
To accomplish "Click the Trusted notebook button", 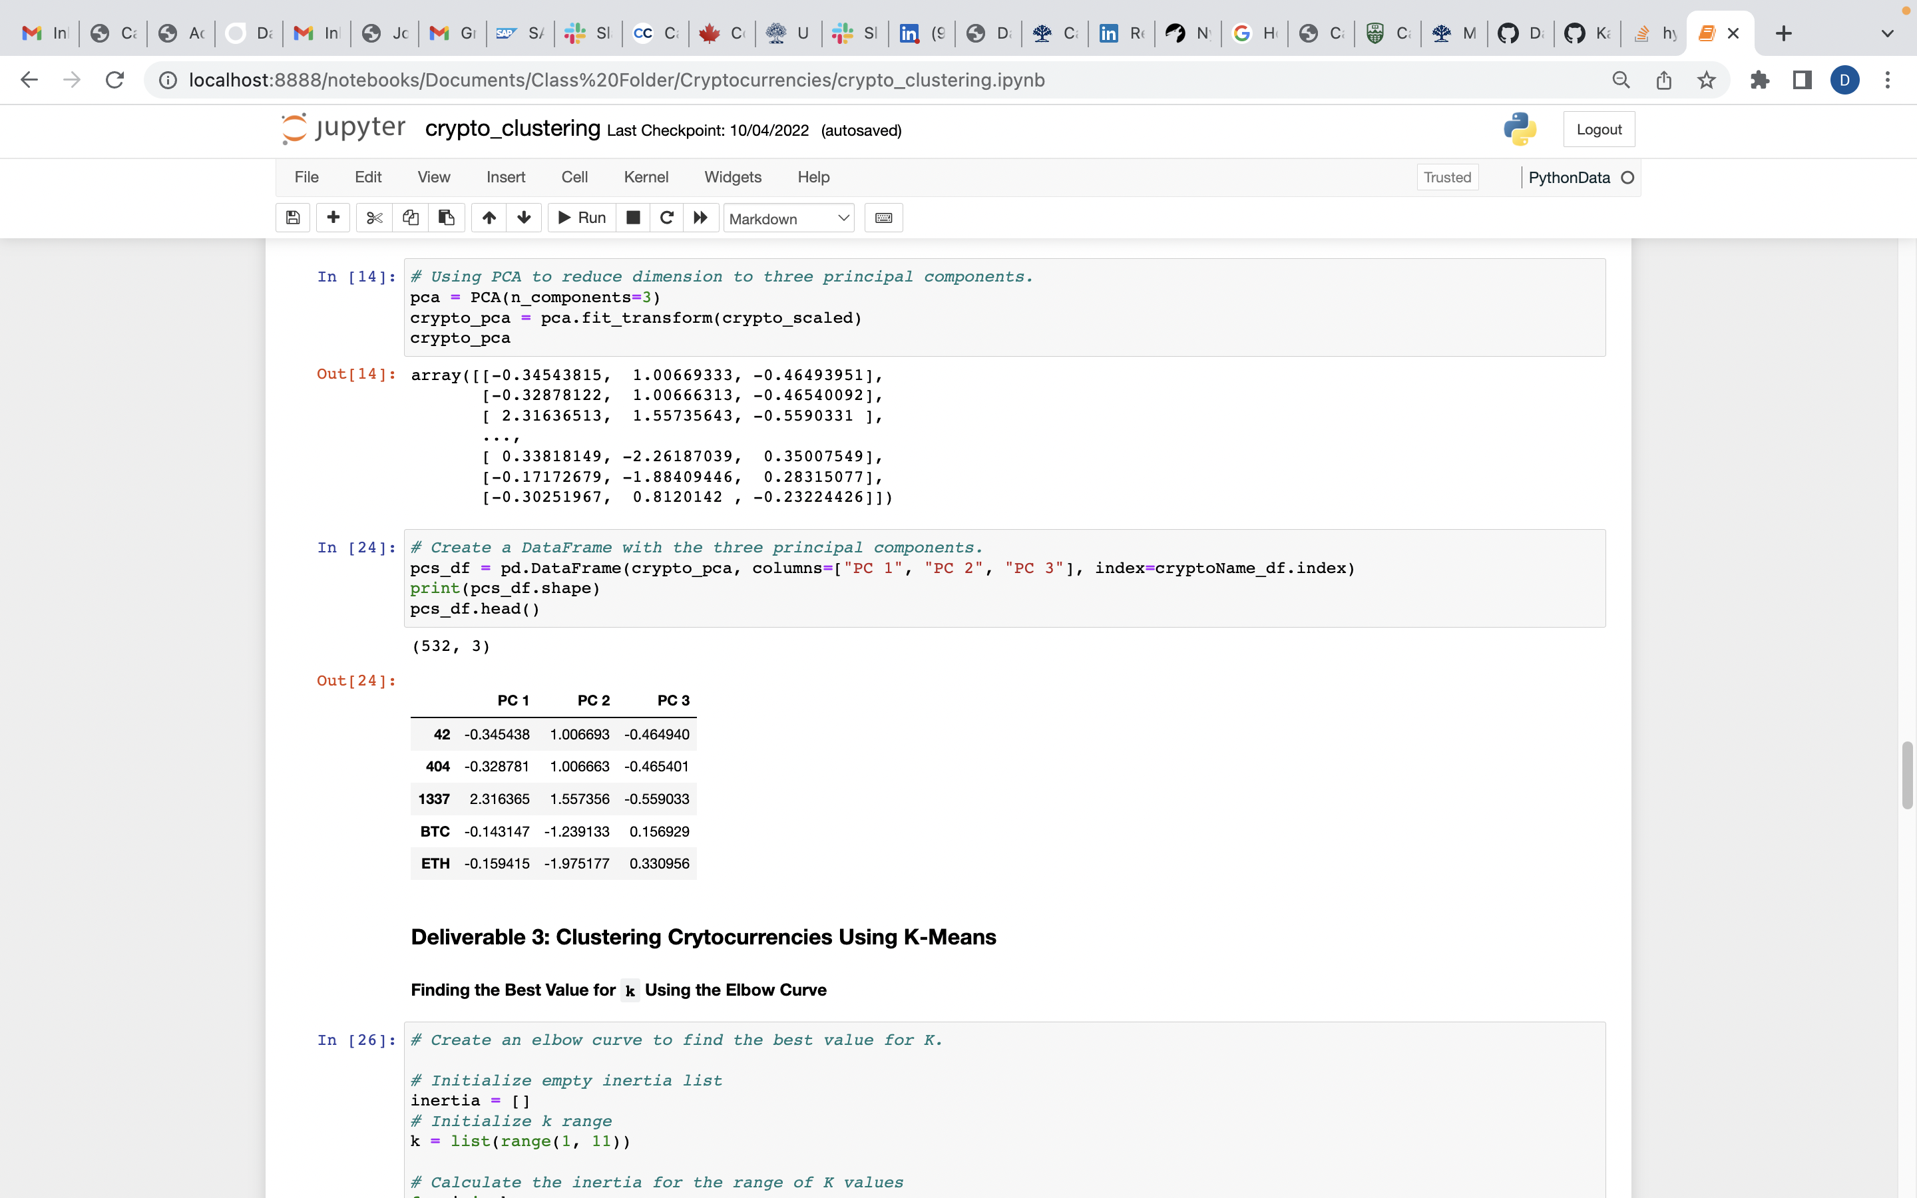I will [x=1446, y=176].
